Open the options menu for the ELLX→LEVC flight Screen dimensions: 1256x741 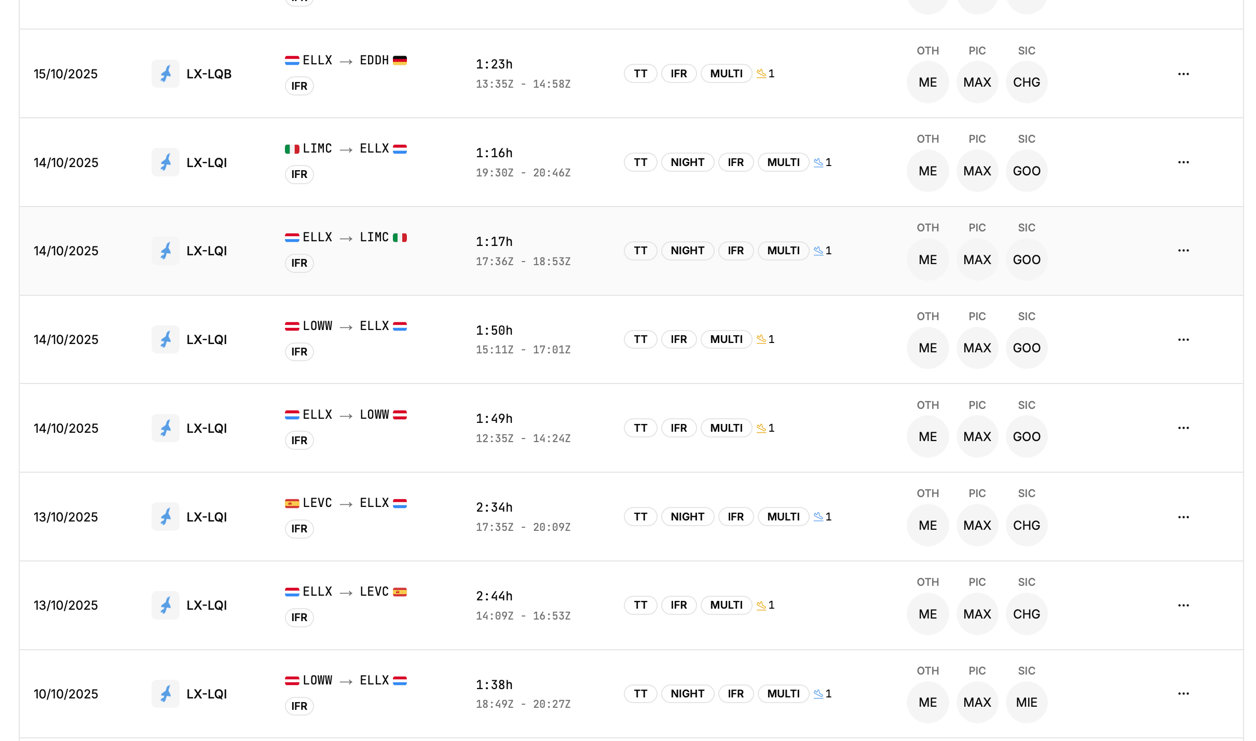pyautogui.click(x=1184, y=605)
